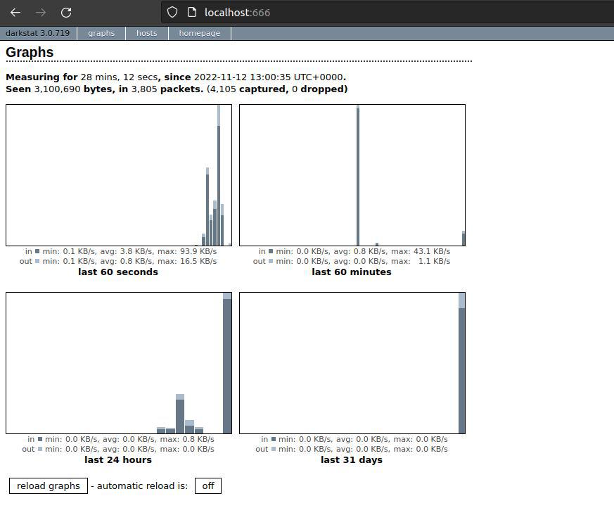Screen dimensions: 614x527
Task: Click the Graphs page heading
Action: tap(30, 52)
